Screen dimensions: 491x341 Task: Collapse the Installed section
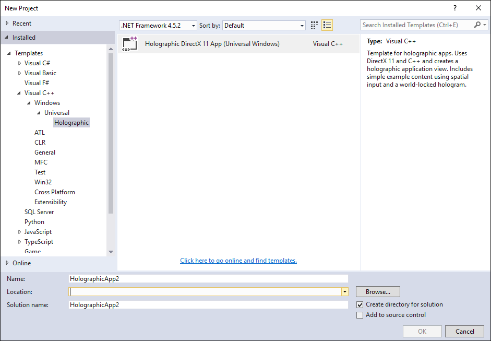pos(7,37)
